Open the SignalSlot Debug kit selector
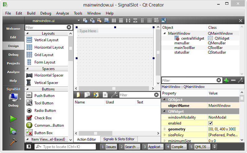The height and width of the screenshot is (153, 247). click(x=13, y=98)
